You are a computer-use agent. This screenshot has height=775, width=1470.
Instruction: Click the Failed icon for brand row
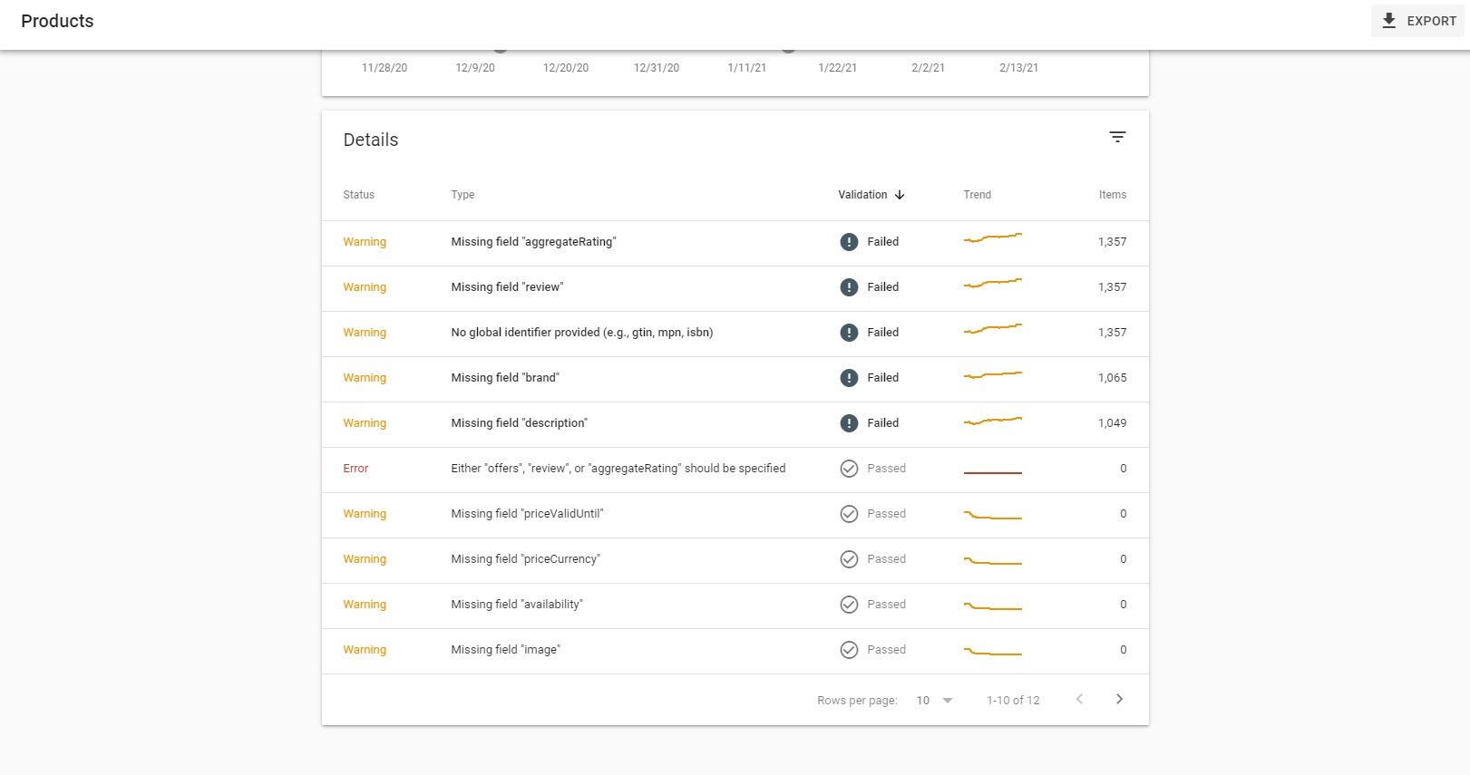849,378
